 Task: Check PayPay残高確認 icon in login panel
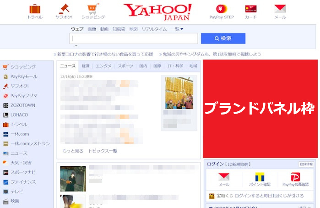tap(295, 177)
